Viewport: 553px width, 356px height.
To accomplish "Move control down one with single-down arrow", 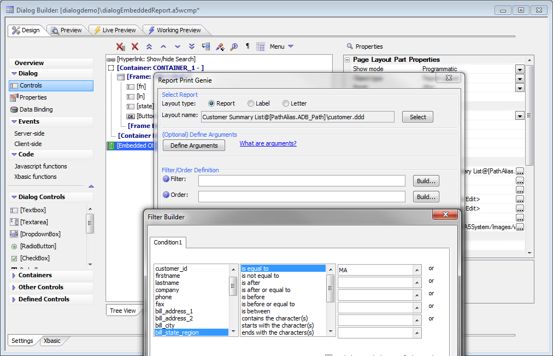I will (178, 46).
